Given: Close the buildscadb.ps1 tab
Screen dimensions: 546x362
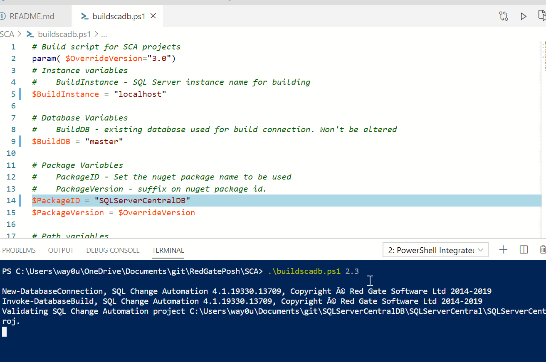Looking at the screenshot, I should click(153, 16).
